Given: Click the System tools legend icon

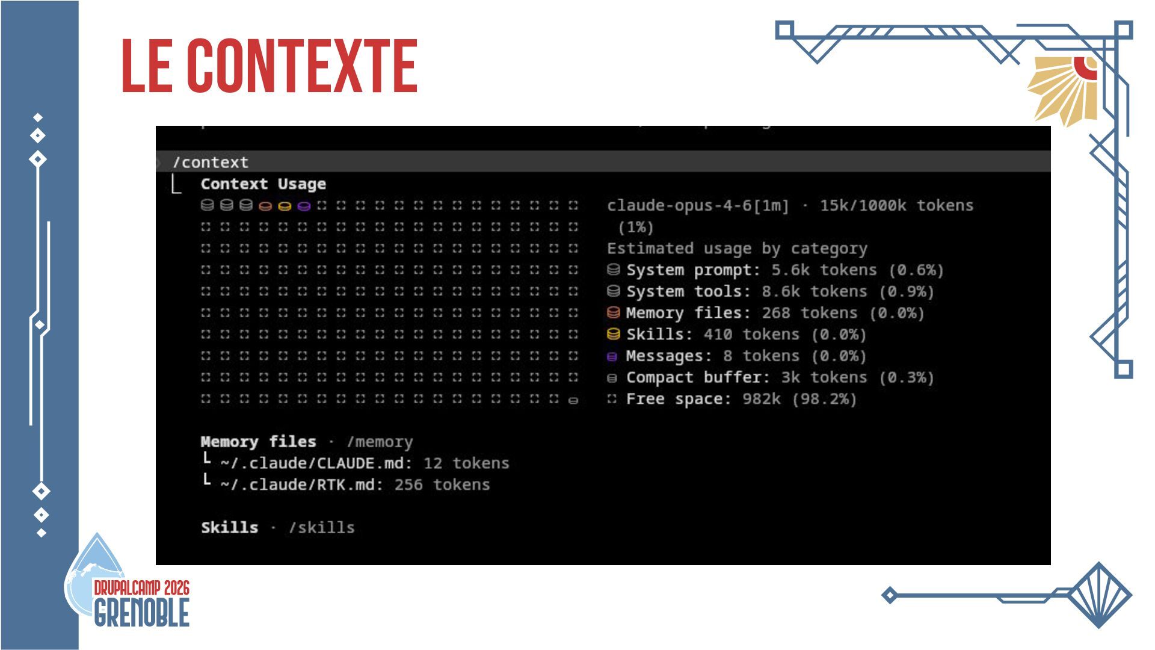Looking at the screenshot, I should [x=613, y=291].
